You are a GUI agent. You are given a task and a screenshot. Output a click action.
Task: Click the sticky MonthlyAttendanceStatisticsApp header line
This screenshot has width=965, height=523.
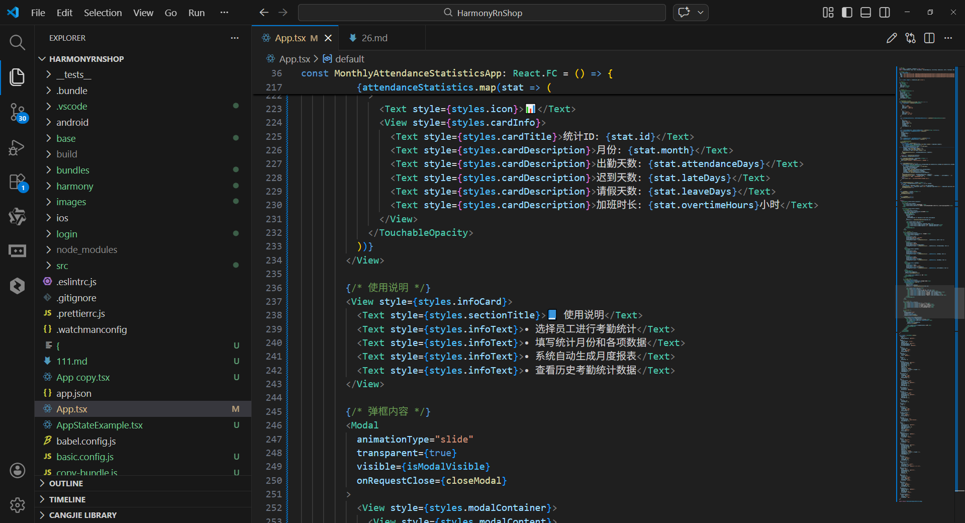point(457,73)
